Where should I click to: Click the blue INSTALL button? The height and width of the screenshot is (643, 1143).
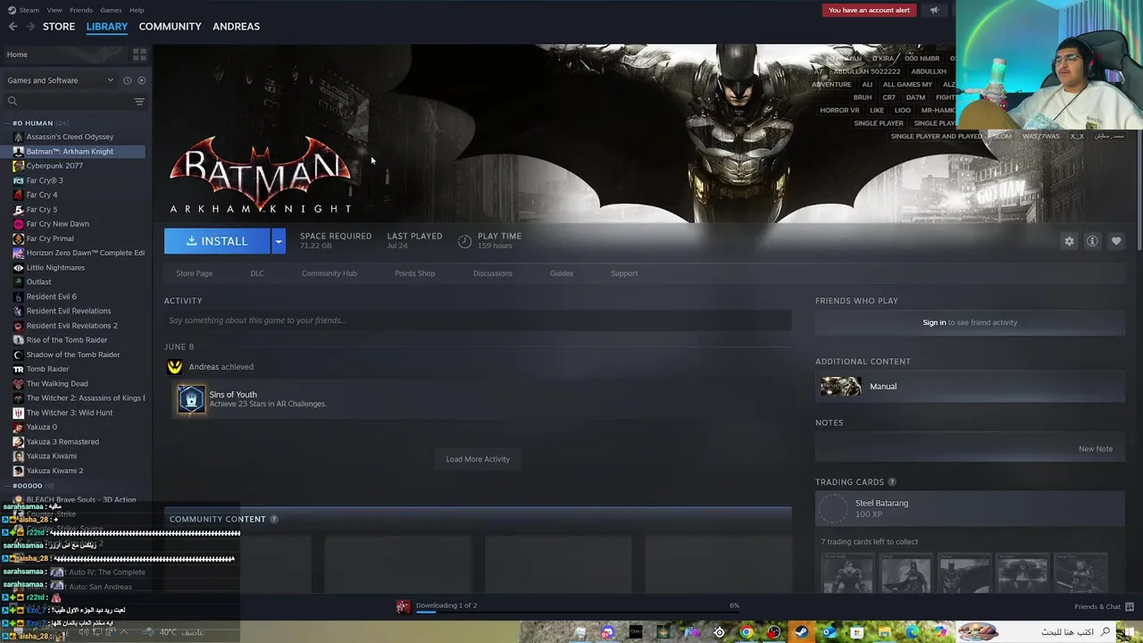(217, 241)
